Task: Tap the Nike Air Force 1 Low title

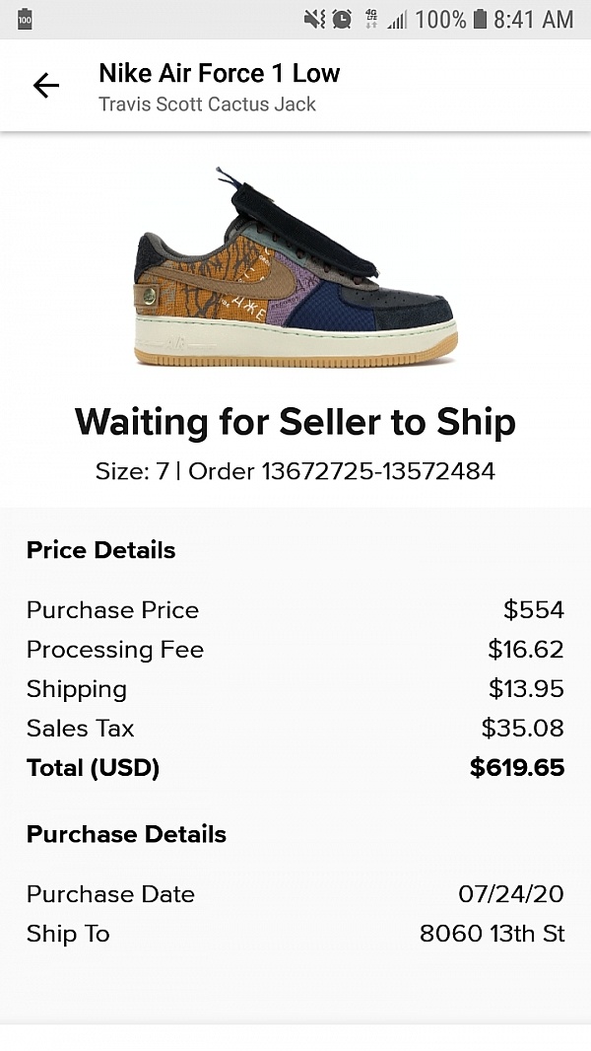Action: pyautogui.click(x=219, y=73)
